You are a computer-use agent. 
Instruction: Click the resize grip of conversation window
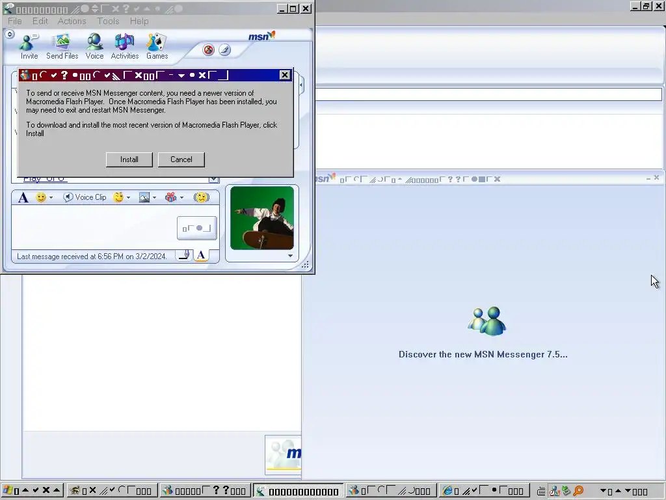[306, 265]
